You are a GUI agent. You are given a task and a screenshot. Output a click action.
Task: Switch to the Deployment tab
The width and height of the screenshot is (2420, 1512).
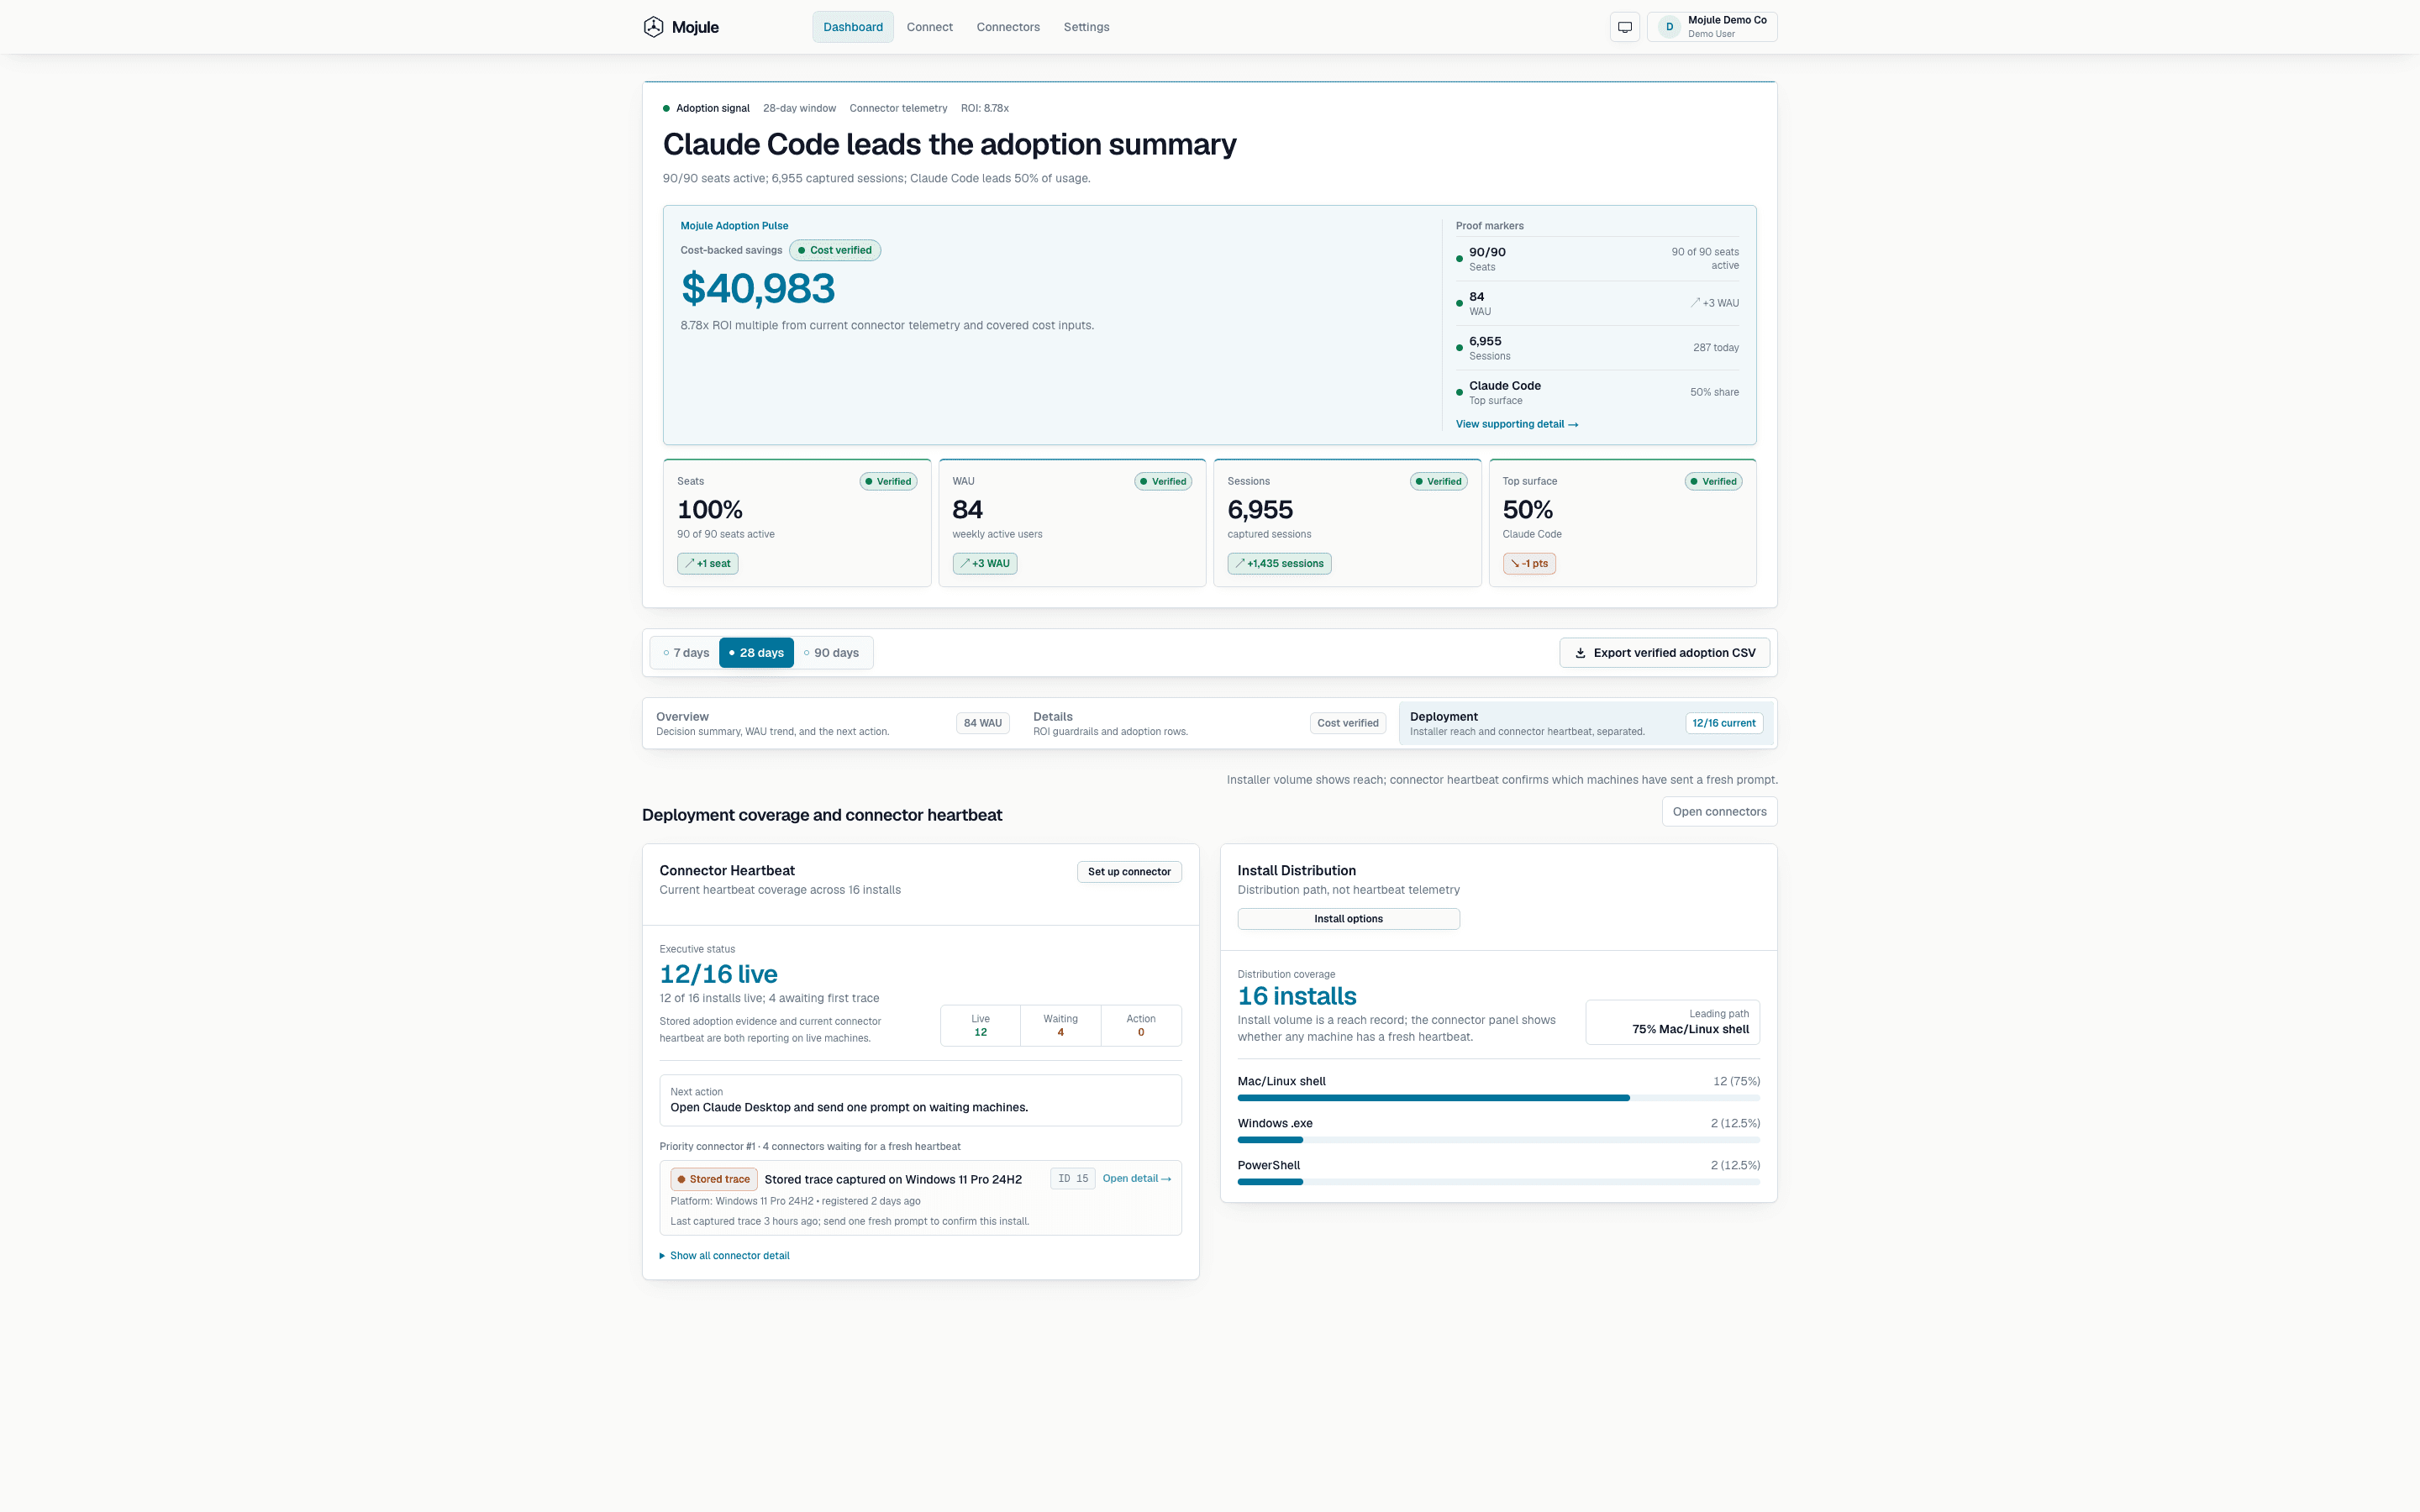tap(1586, 723)
